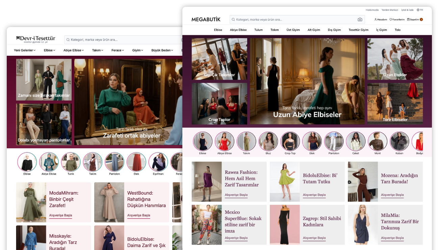Image resolution: width=439 pixels, height=250 pixels.
Task: Open the Yardım Merkezi link
Action: [x=390, y=10]
